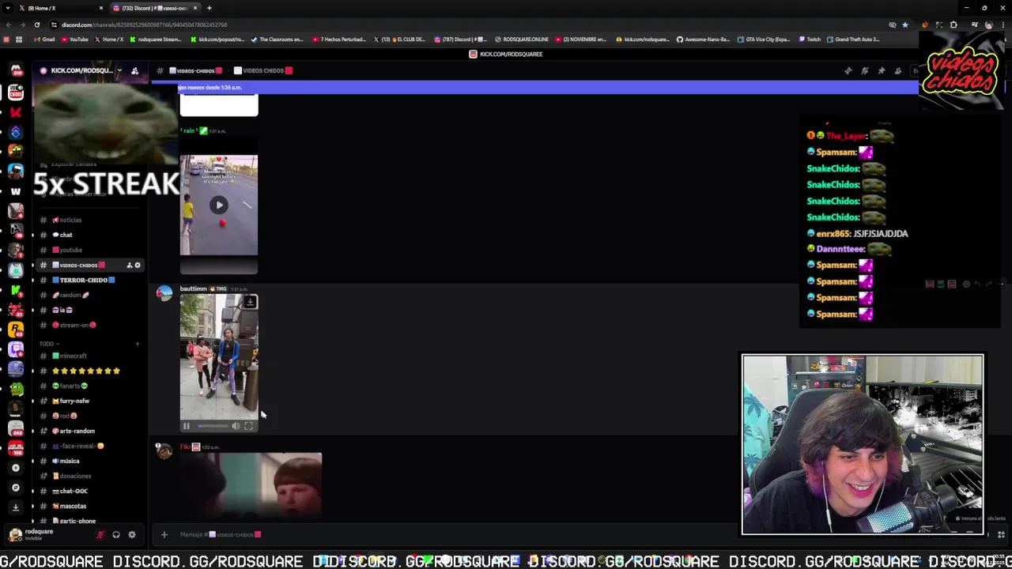Open the Twitch bookmark

coord(810,40)
